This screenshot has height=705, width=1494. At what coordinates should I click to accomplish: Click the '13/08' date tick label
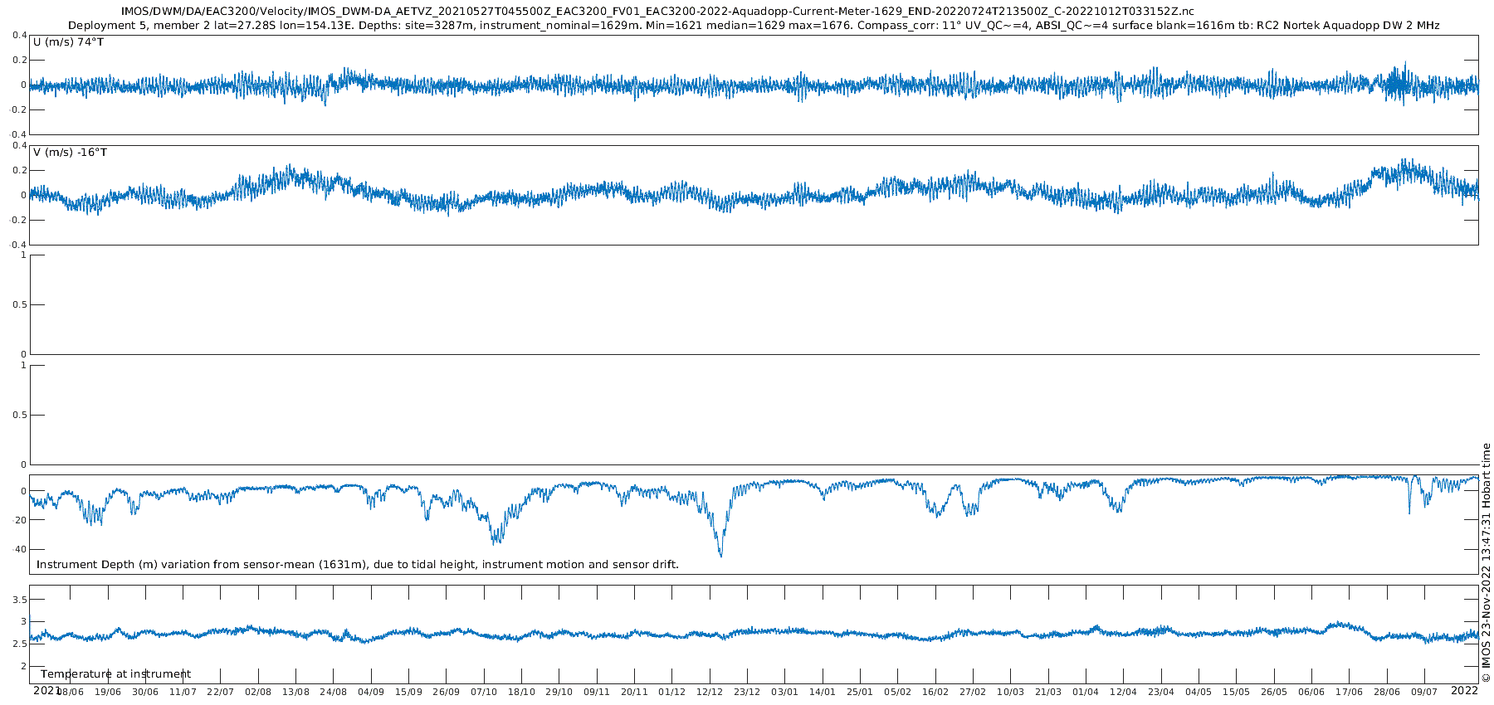(296, 692)
